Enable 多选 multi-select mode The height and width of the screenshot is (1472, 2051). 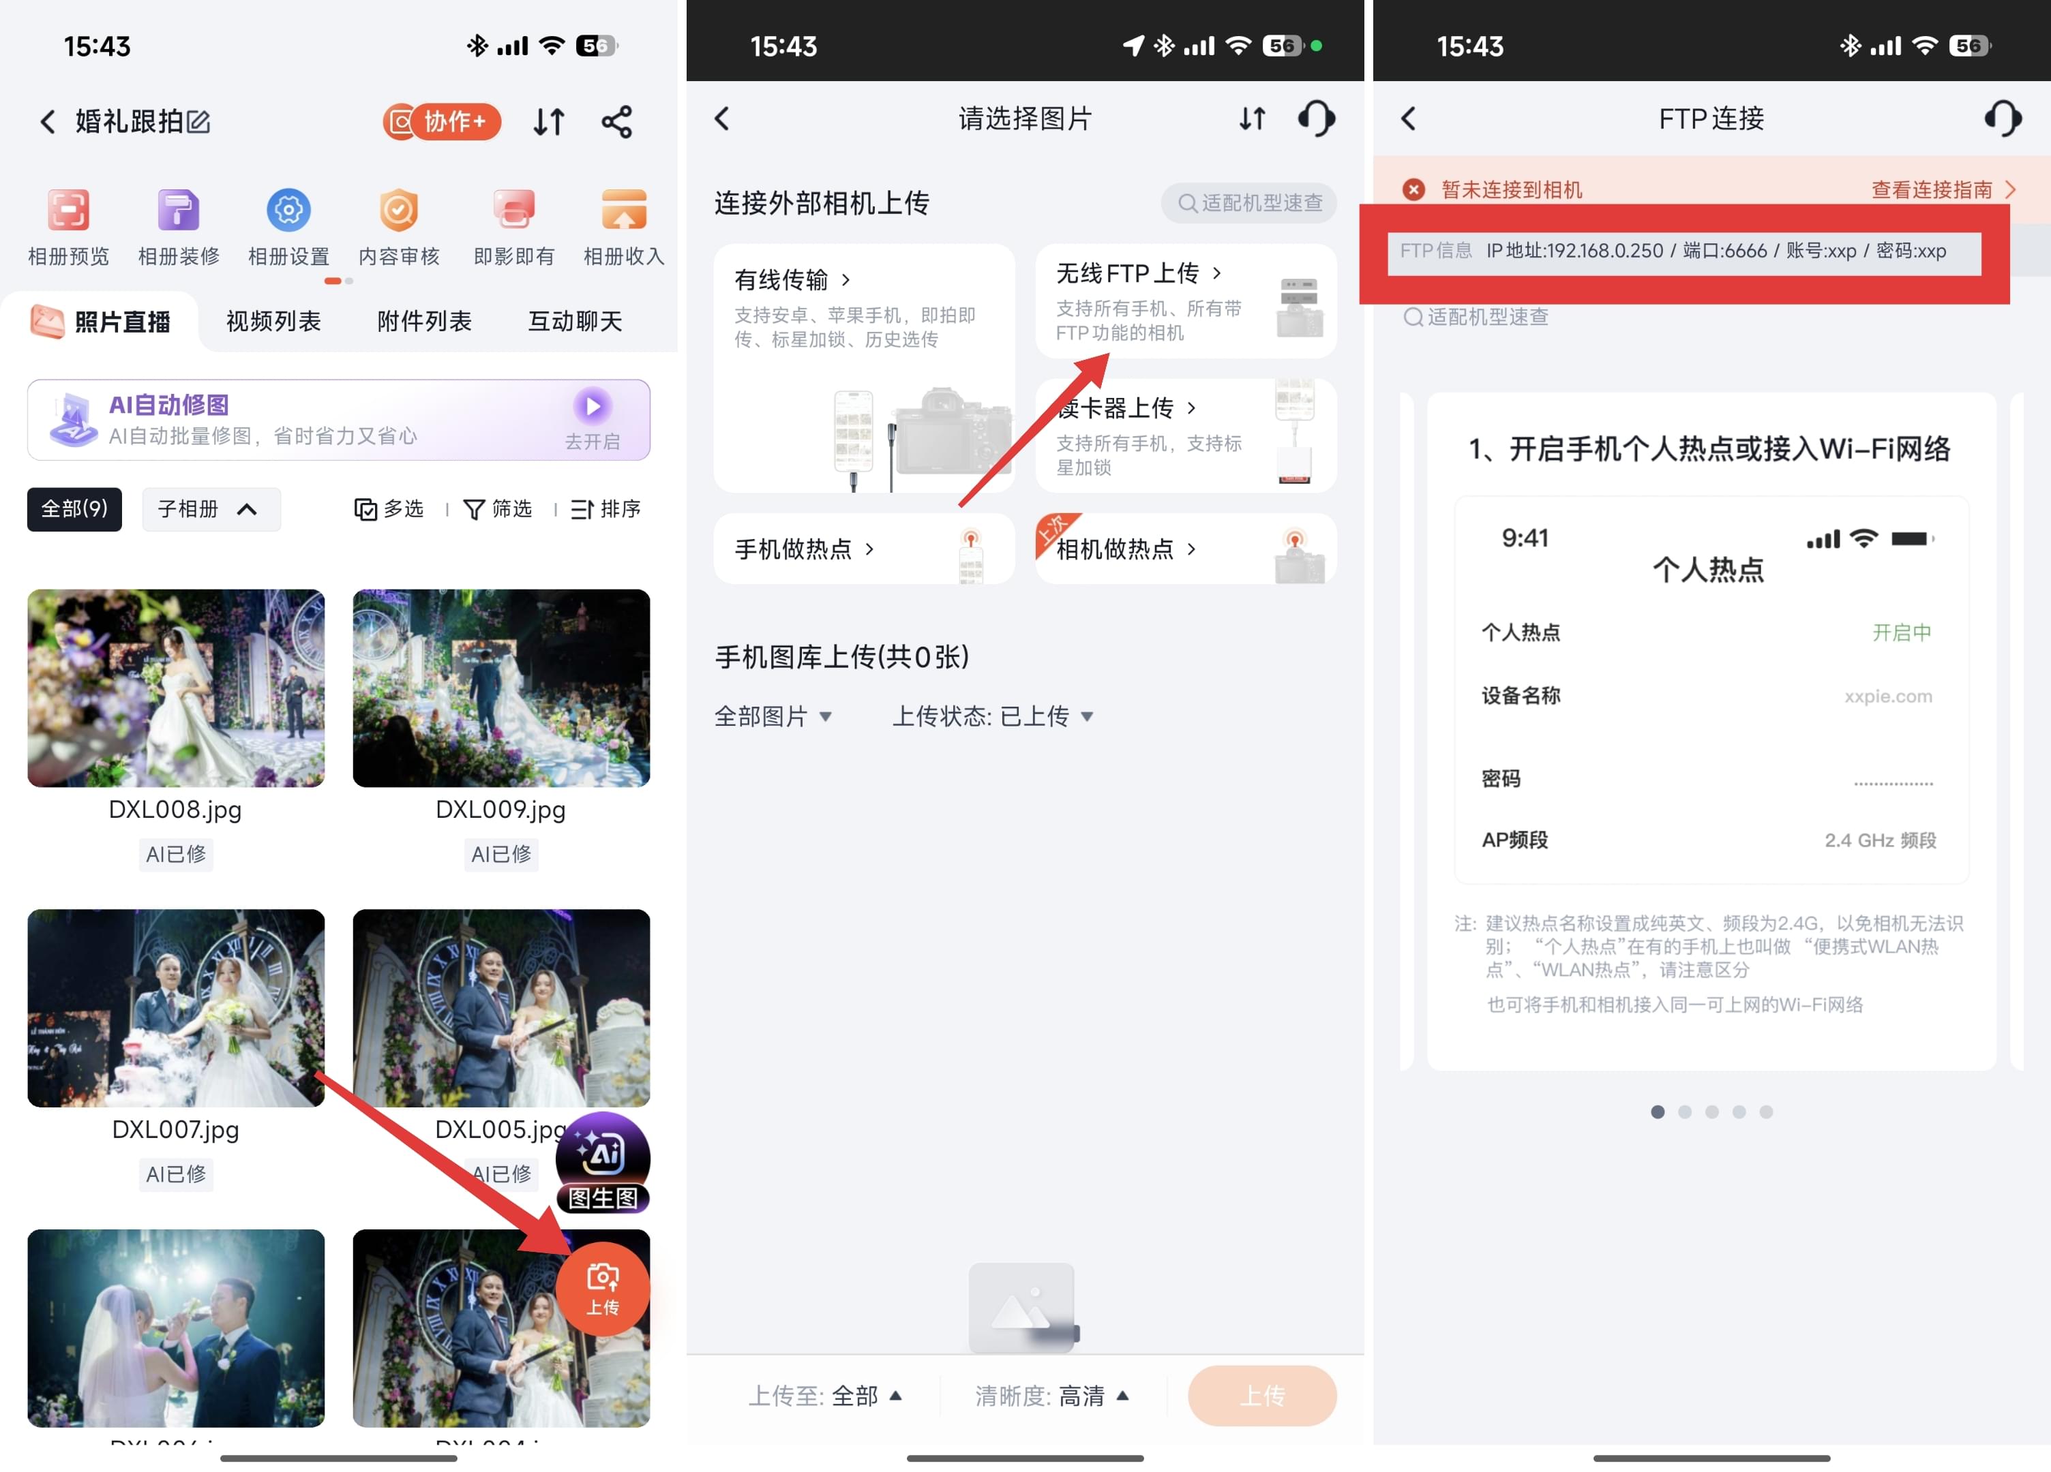[x=389, y=509]
